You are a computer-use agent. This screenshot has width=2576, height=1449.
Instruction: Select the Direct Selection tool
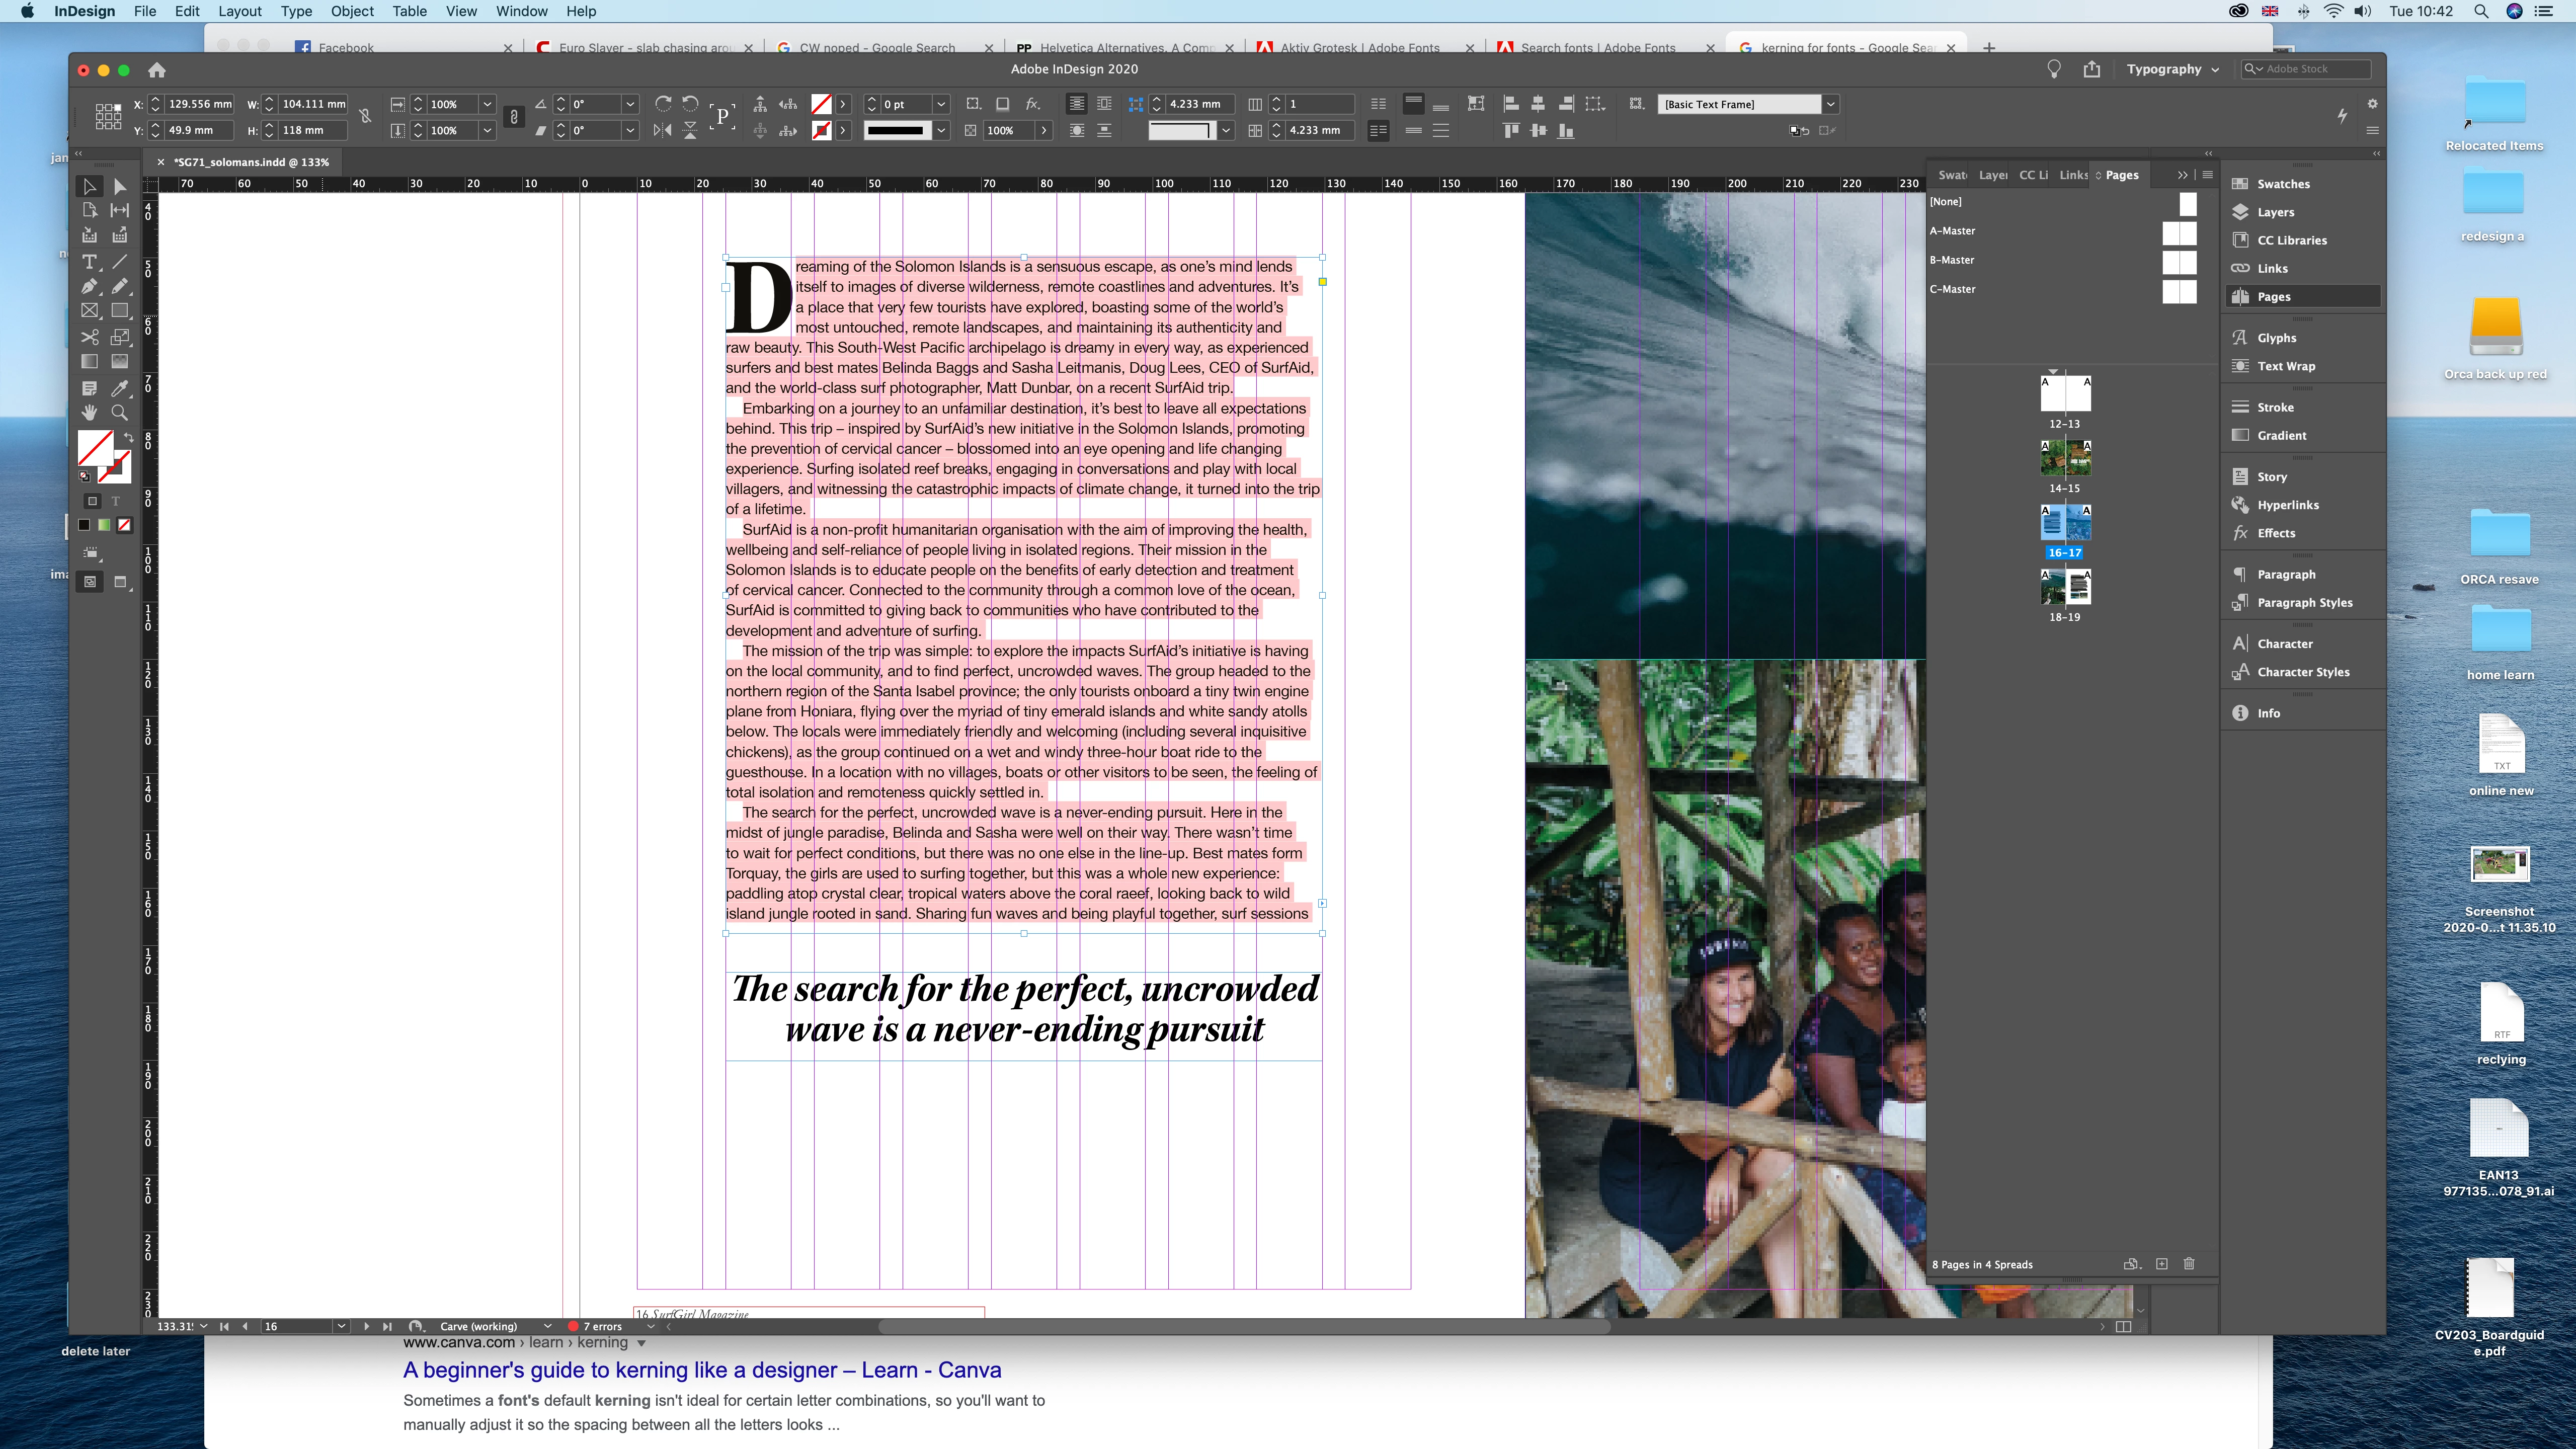tap(120, 186)
